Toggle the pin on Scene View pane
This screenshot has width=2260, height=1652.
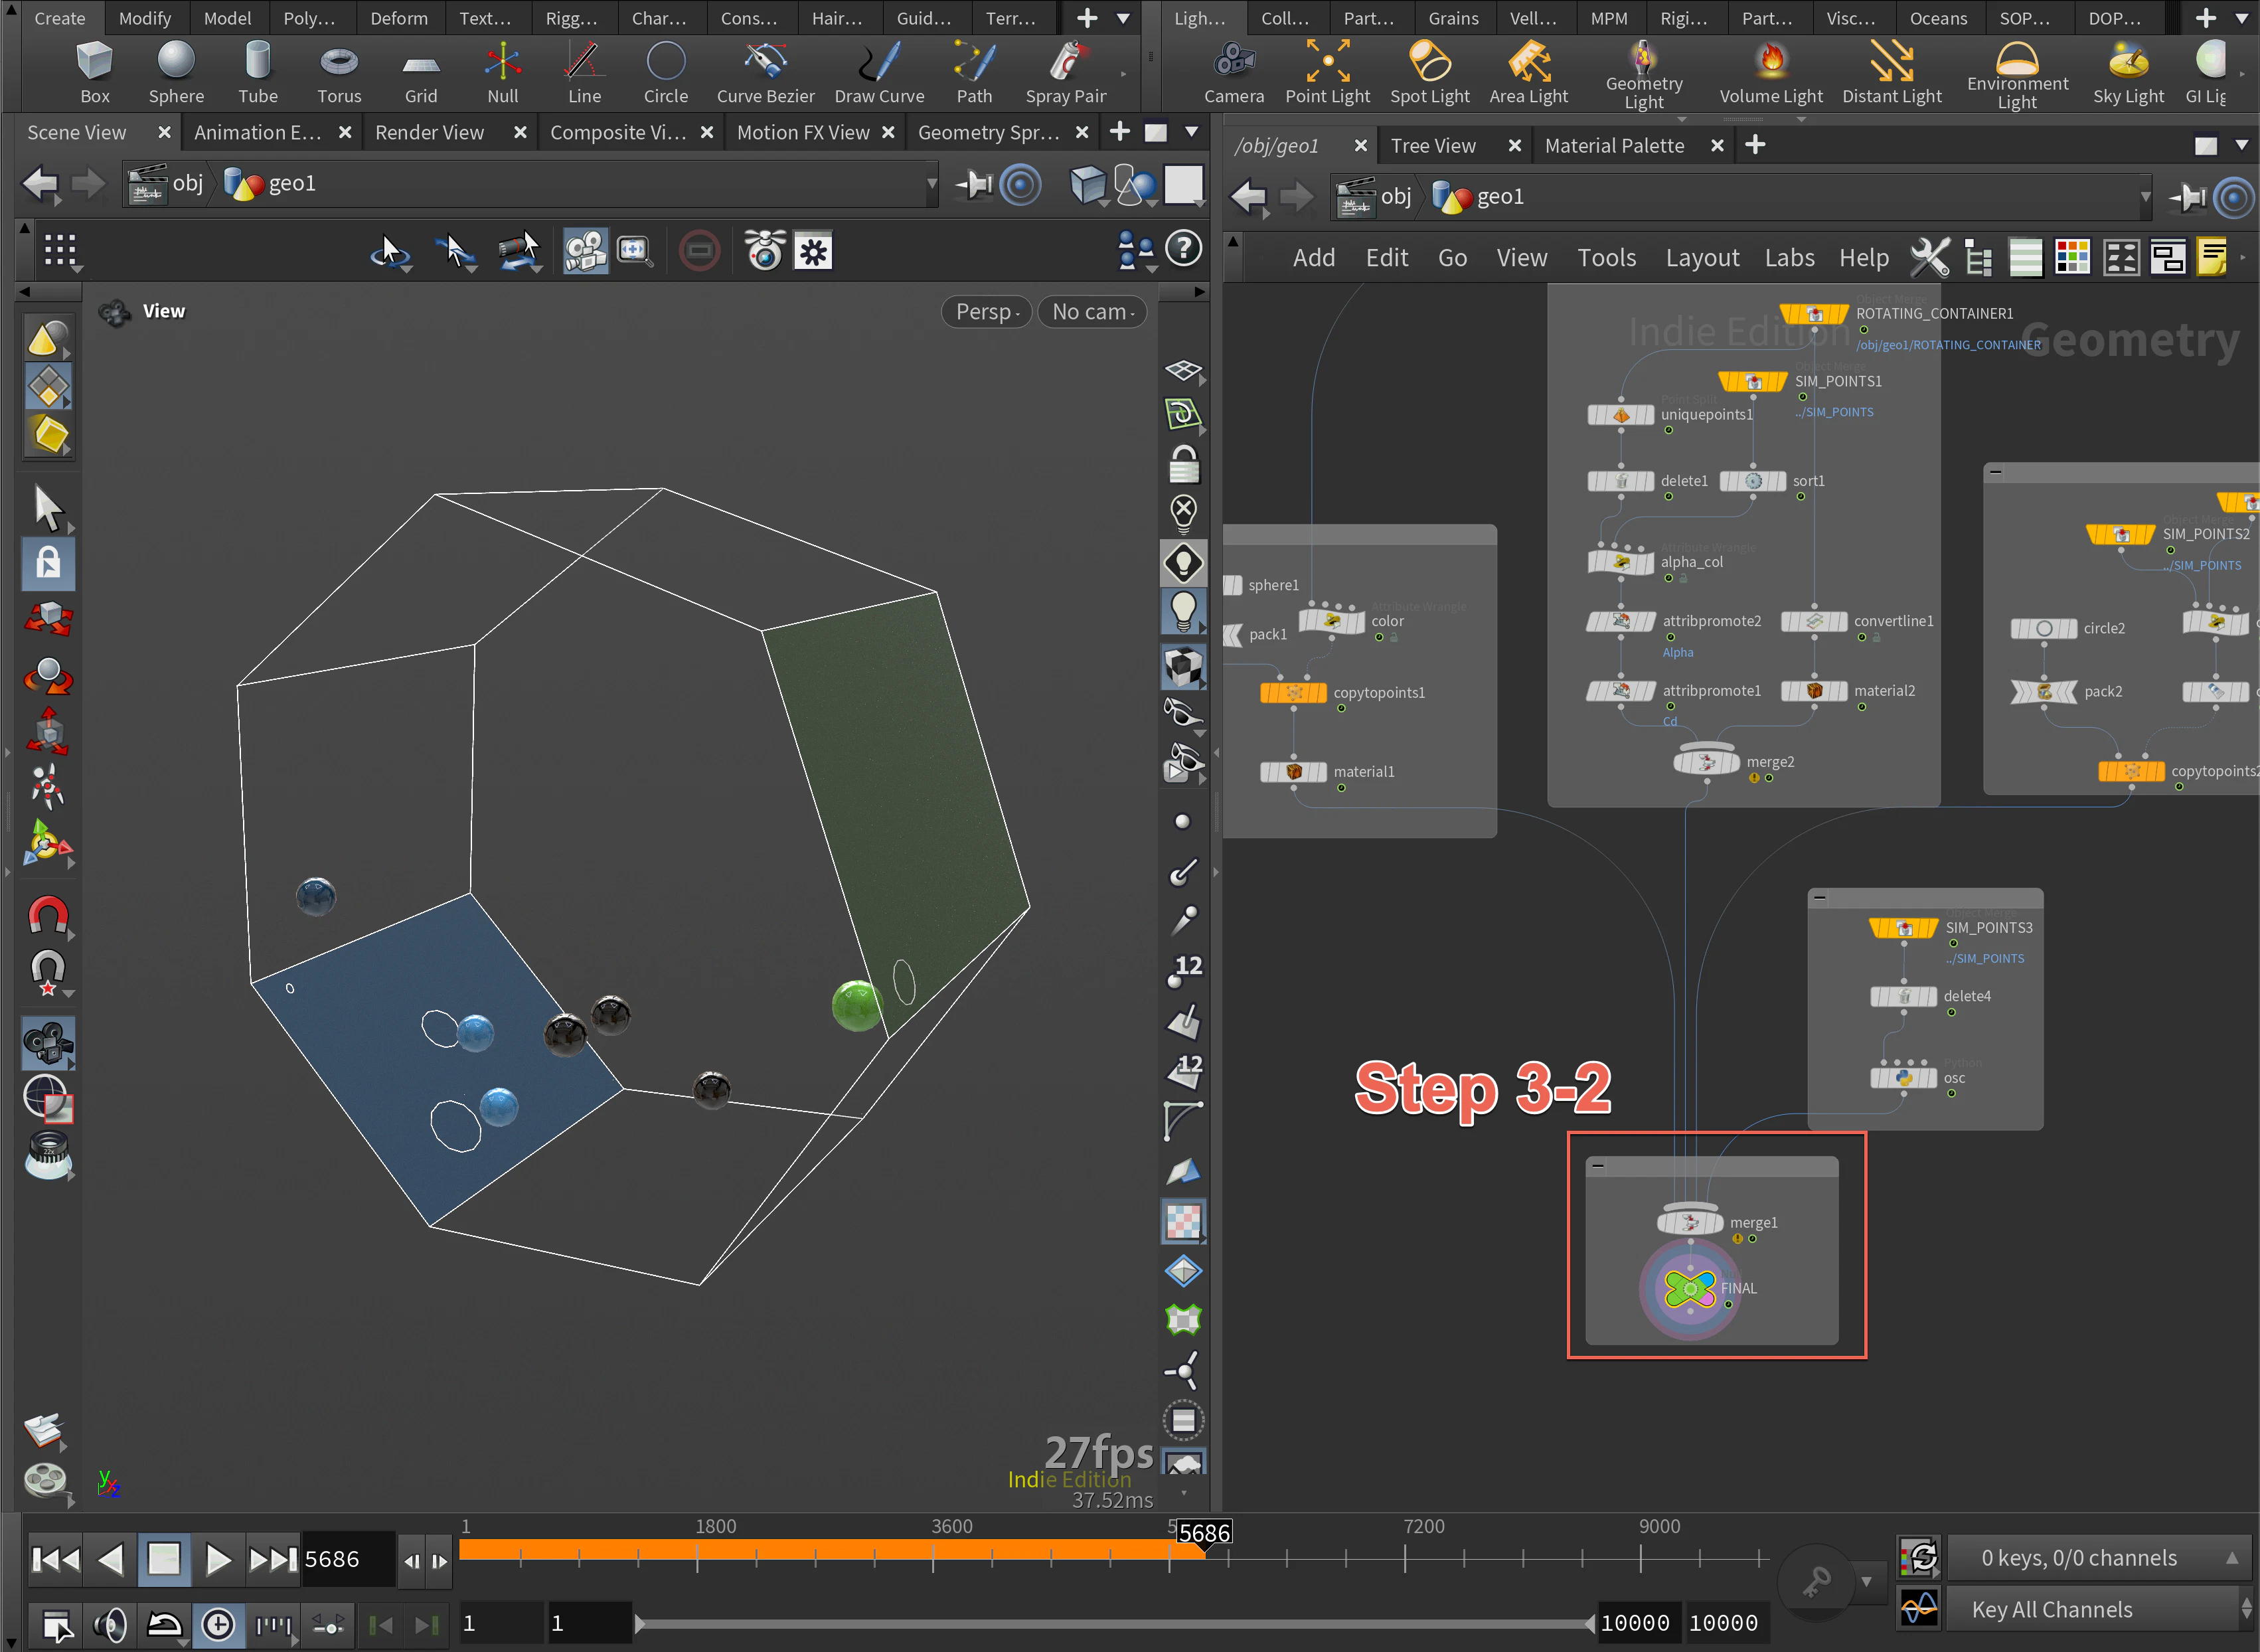973,184
